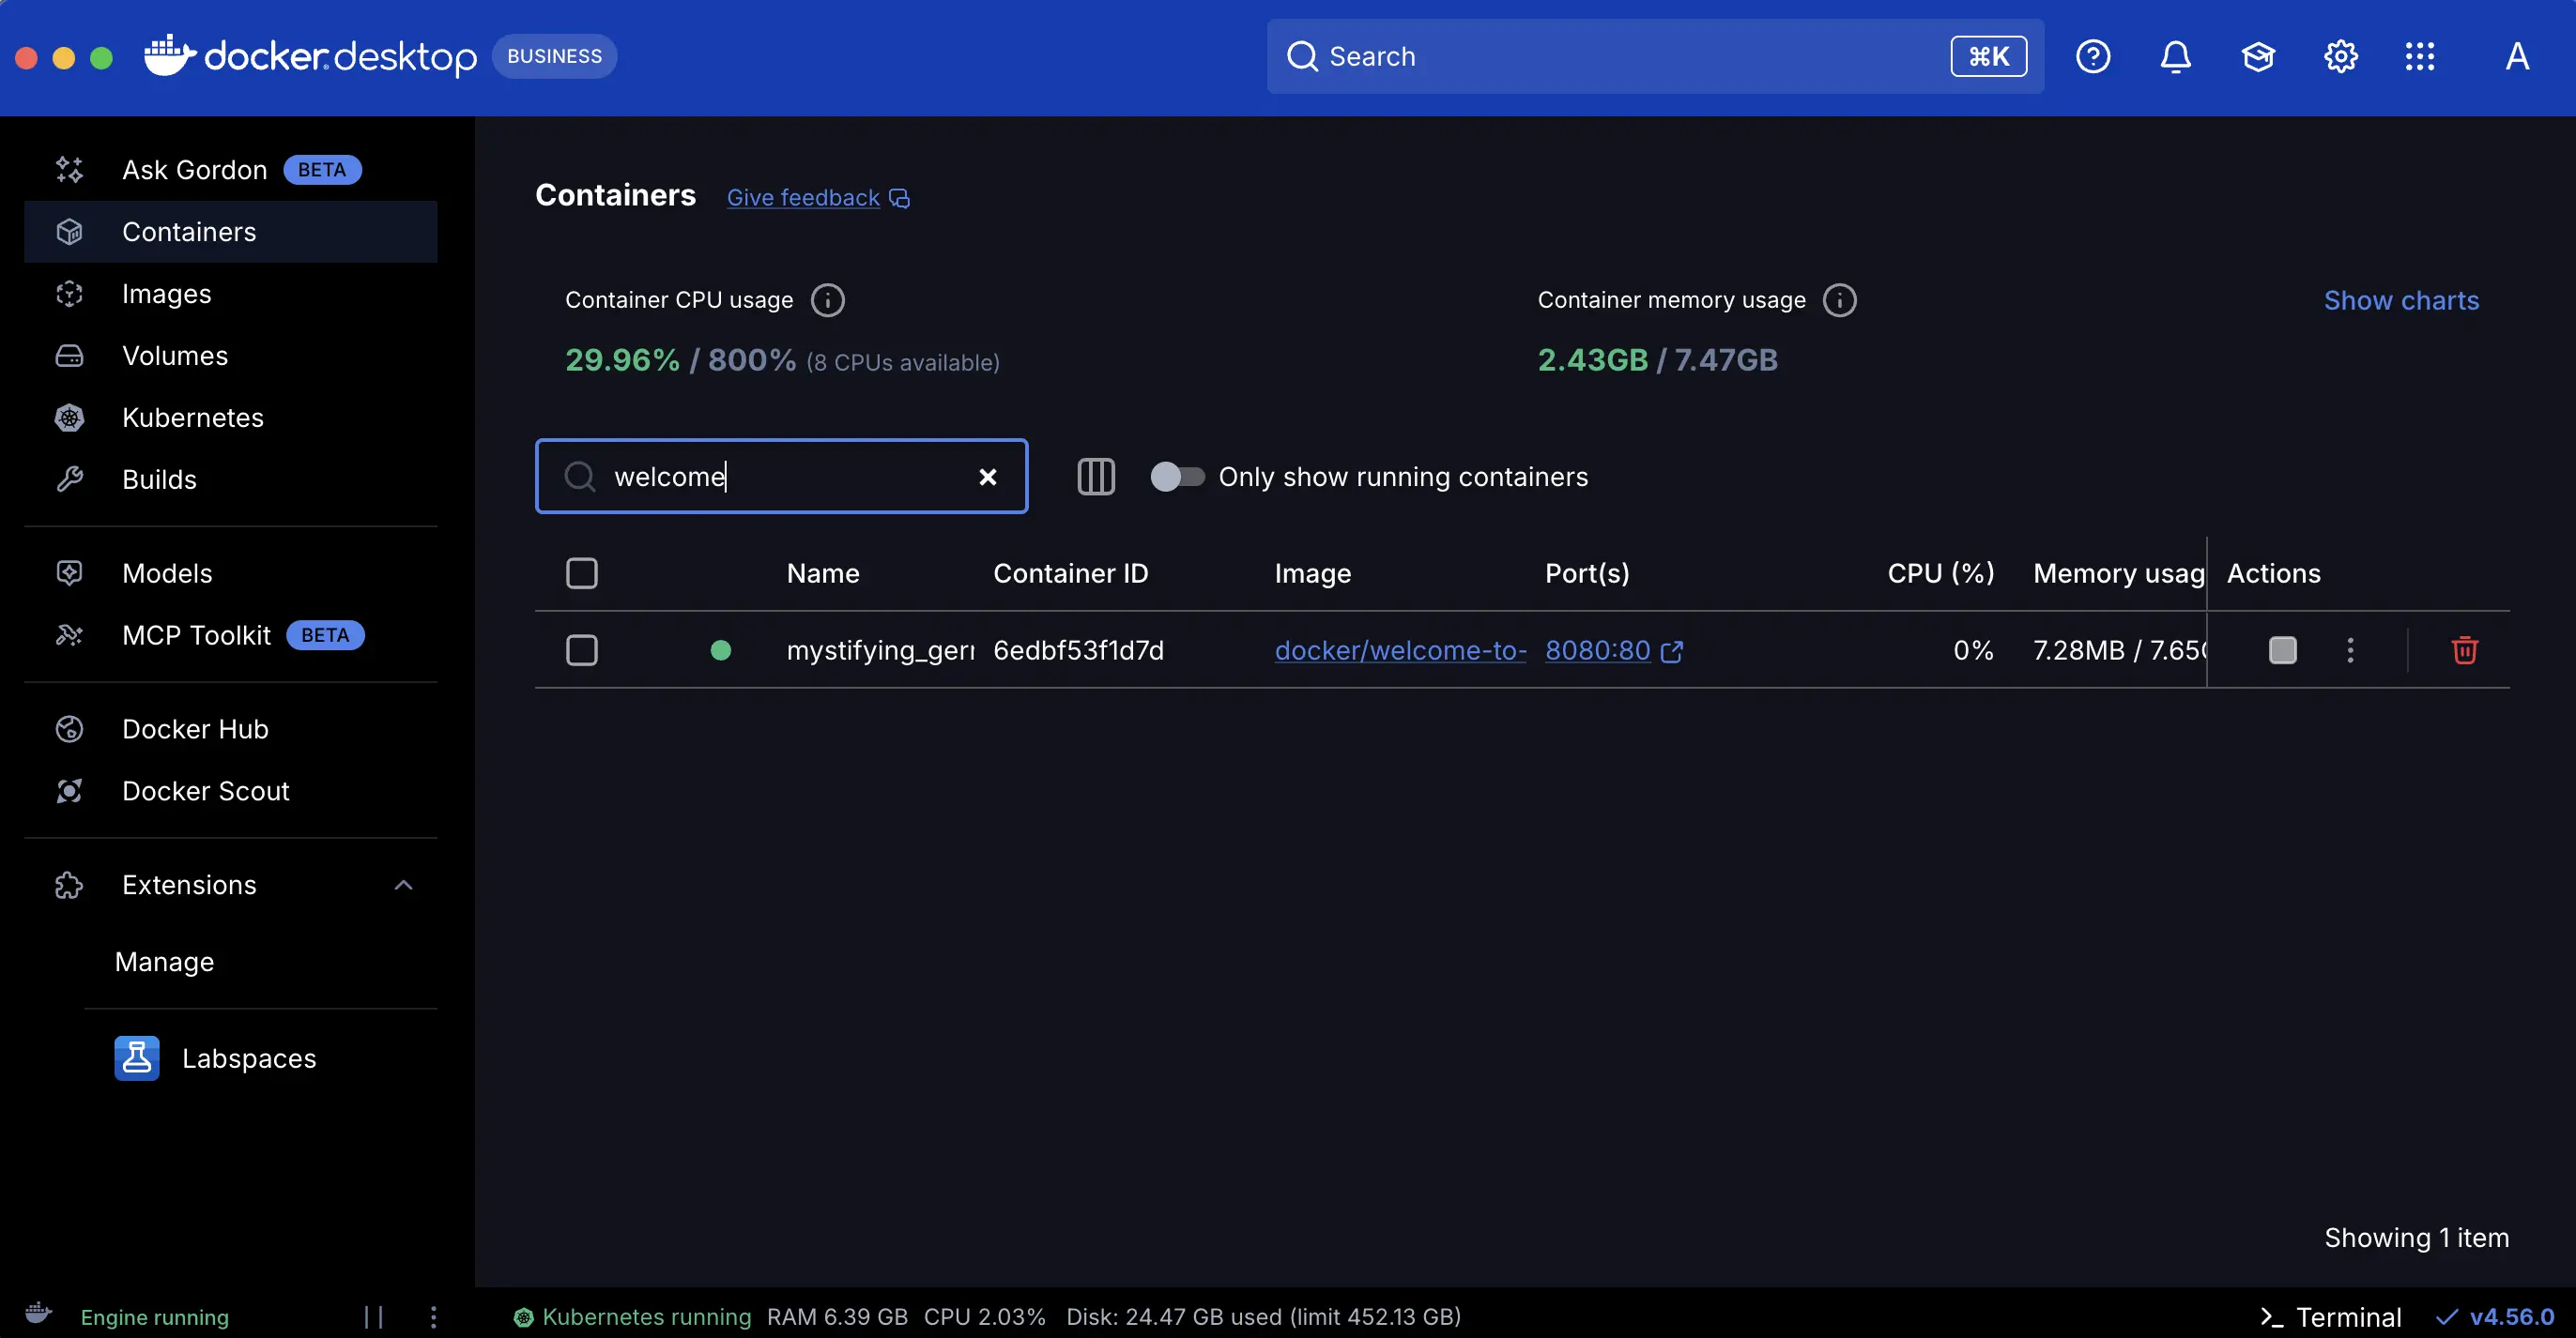Open Manage under Extensions
Screen dimensions: 2576x1338
[x=164, y=962]
